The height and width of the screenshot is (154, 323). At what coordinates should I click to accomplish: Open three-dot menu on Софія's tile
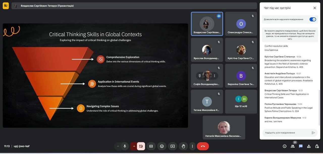[x=214, y=76]
